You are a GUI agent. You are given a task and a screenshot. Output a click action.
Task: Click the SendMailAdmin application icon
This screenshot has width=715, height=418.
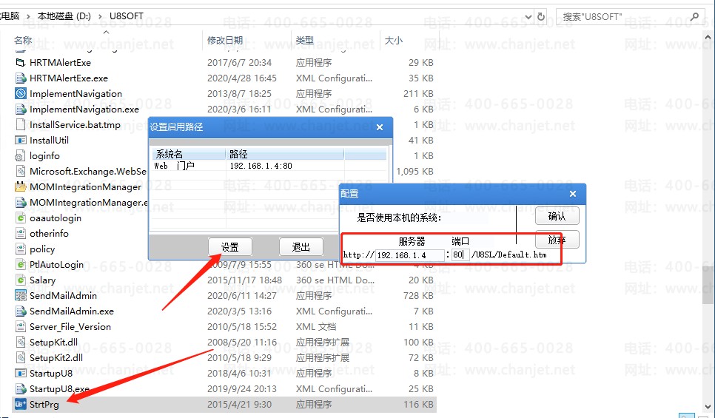pyautogui.click(x=21, y=295)
